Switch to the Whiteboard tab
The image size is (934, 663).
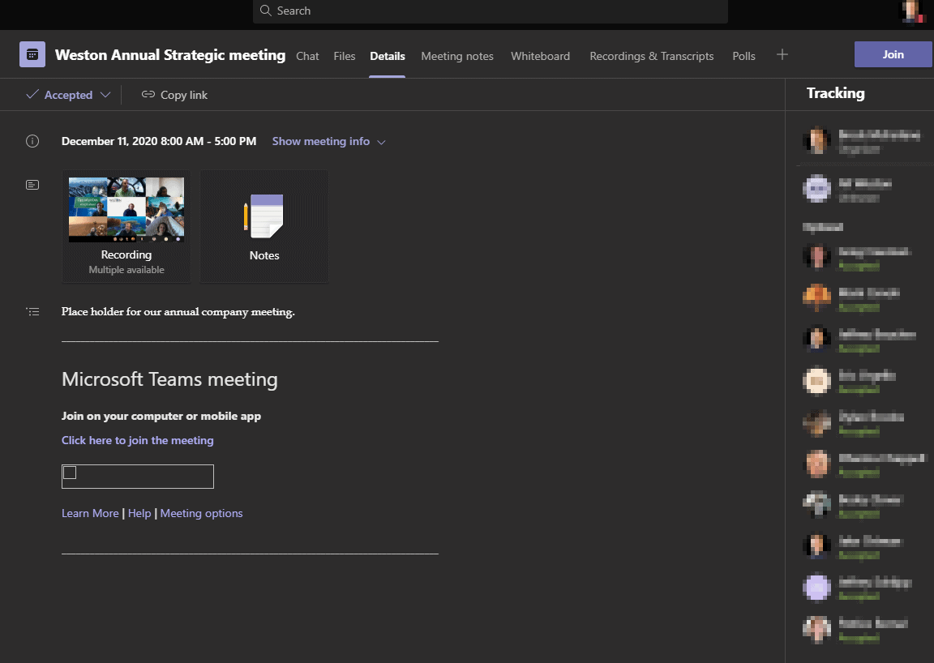(x=540, y=56)
